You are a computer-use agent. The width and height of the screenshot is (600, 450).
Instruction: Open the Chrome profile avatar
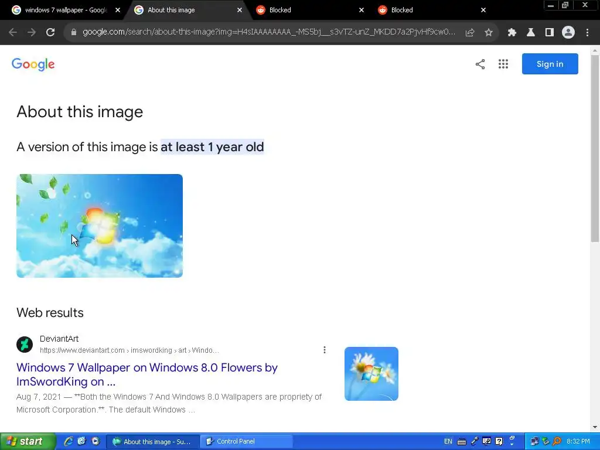tap(568, 33)
